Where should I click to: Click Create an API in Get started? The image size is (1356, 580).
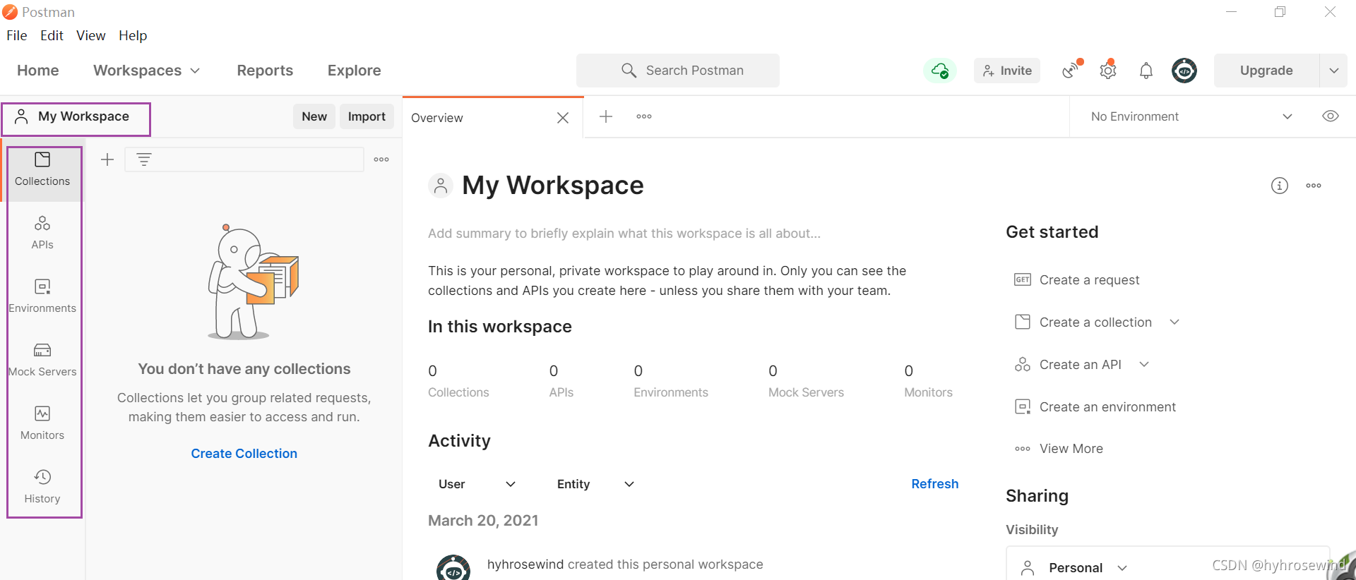[1069, 365]
